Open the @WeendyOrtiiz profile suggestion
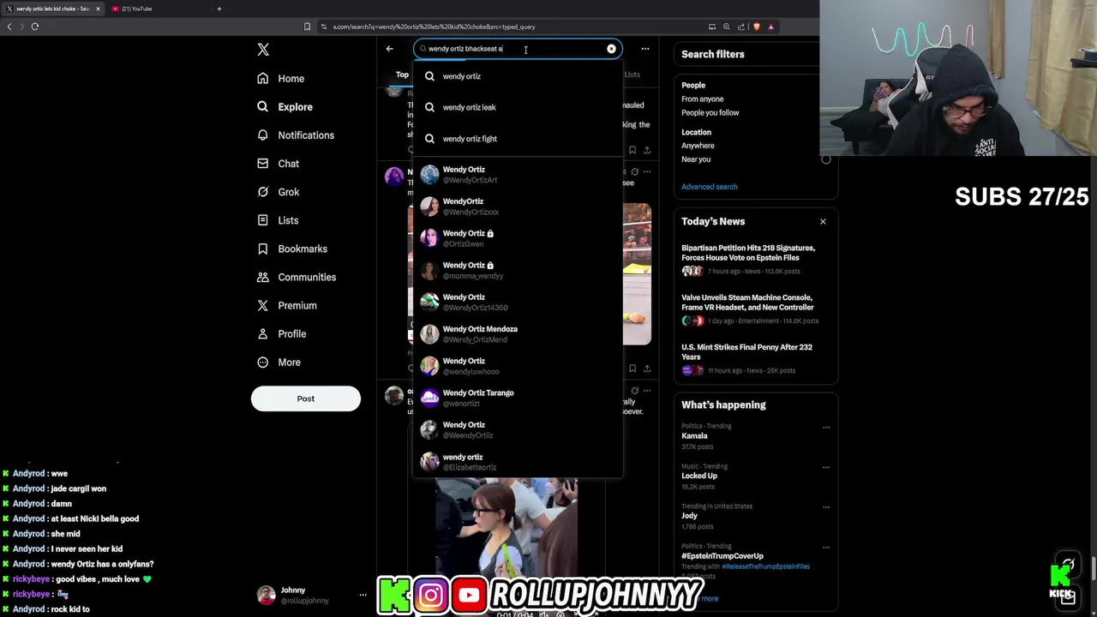 518,430
